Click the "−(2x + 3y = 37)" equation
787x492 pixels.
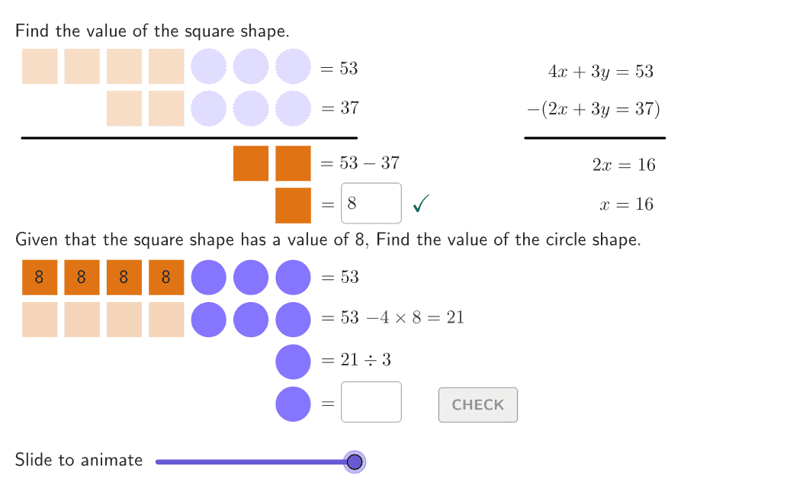[x=593, y=110]
